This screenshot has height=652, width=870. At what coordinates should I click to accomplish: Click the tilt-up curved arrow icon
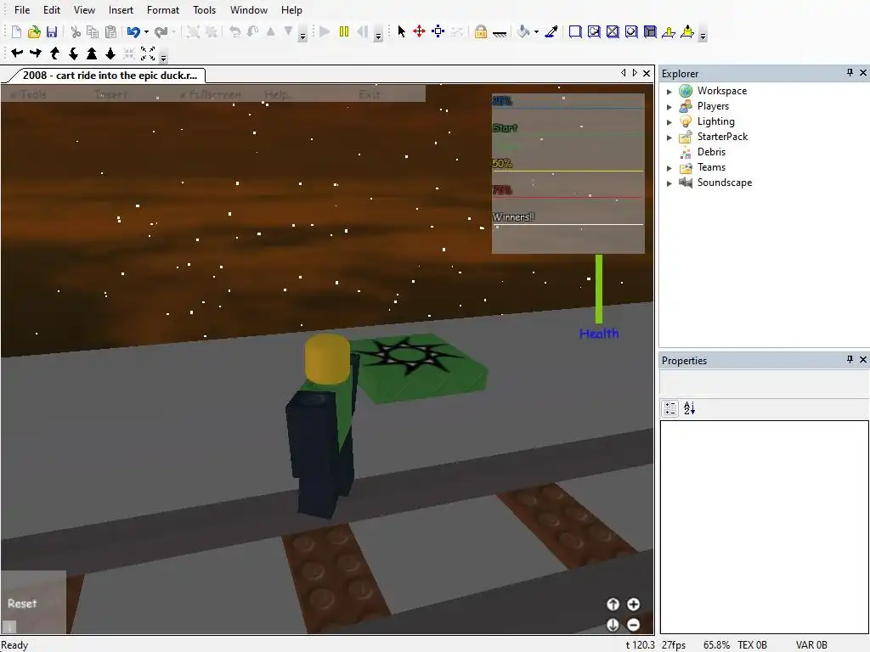(x=54, y=53)
